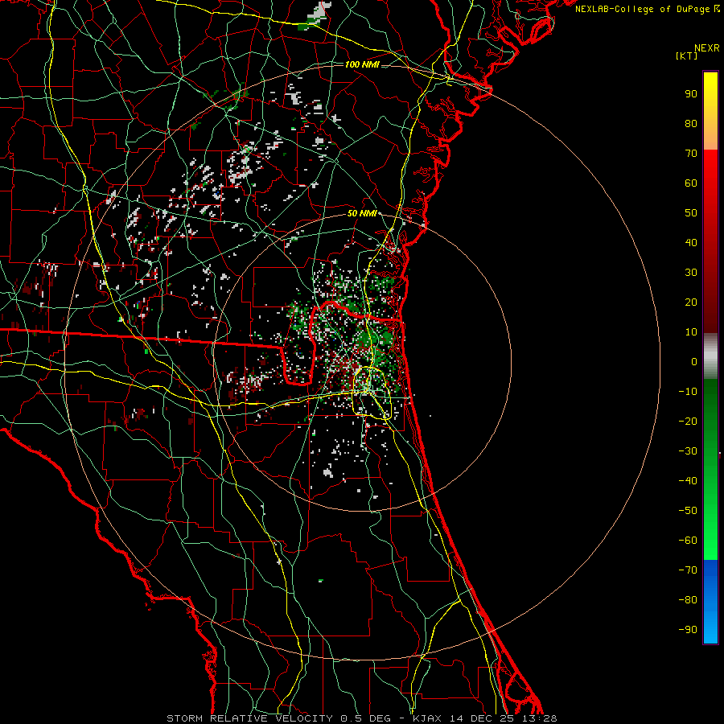Click the -90 value on the velocity scale
This screenshot has width=724, height=724.
coord(688,630)
